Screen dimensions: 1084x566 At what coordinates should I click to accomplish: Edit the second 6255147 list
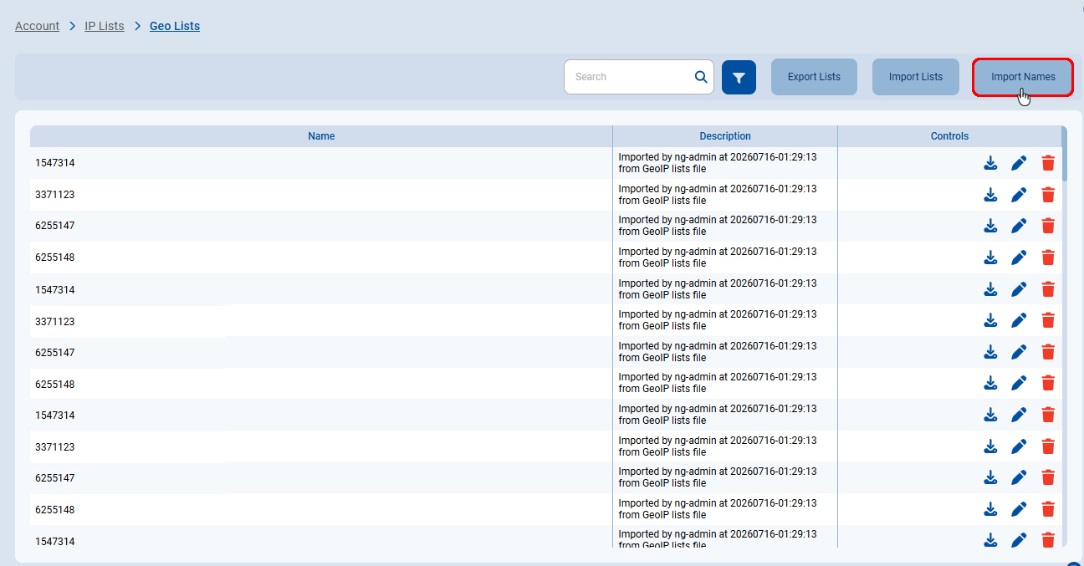click(x=1019, y=352)
